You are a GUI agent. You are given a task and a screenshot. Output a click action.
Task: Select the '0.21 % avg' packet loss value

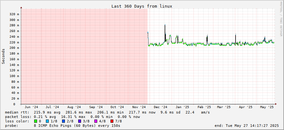45,117
